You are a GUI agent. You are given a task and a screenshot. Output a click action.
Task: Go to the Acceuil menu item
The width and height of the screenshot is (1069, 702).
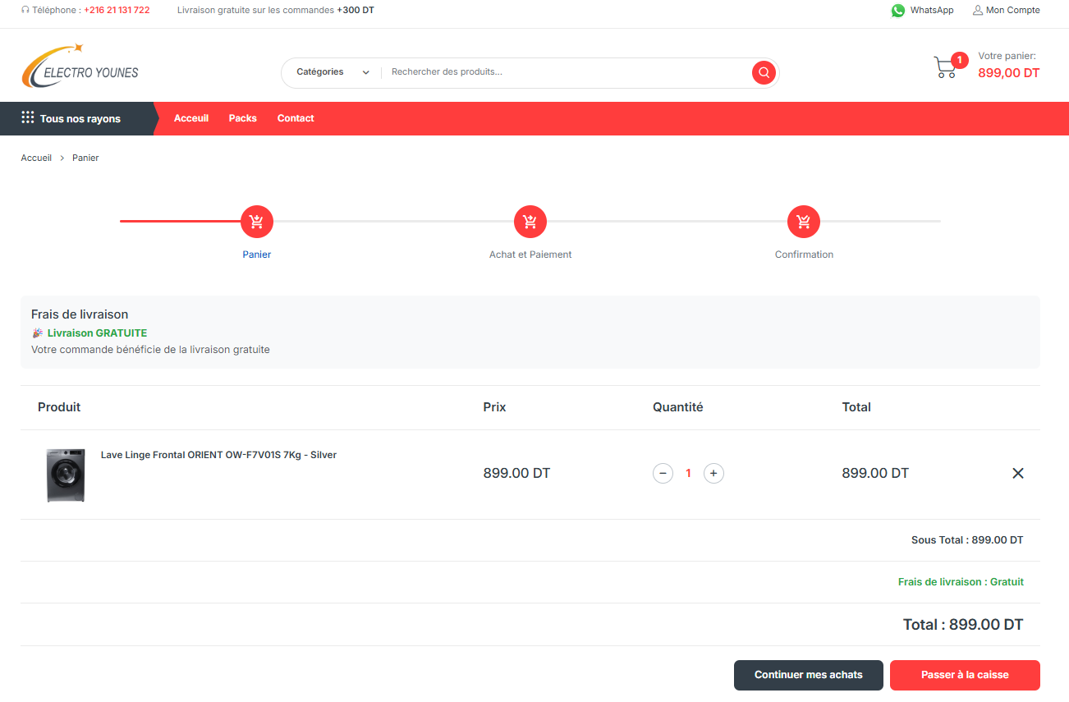click(x=191, y=118)
